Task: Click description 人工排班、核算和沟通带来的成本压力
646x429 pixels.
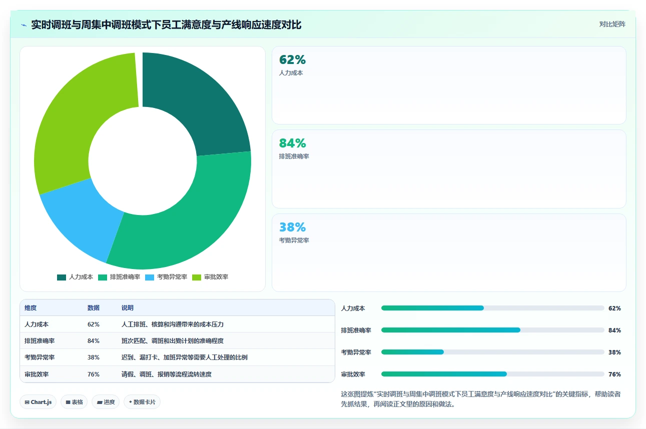Action: [x=173, y=324]
